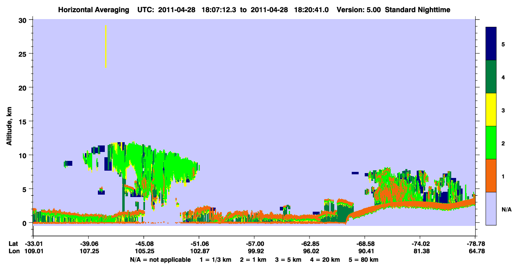This screenshot has height=271, width=528.
Task: Click the colorbar label "5" beside the navy segment
Action: point(503,44)
